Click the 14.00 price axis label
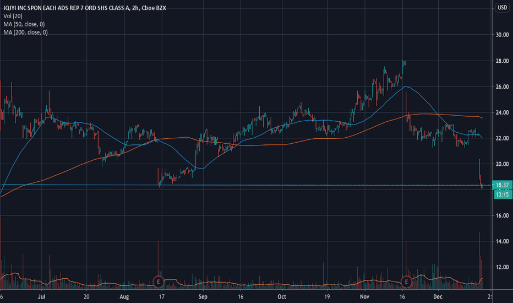The image size is (513, 303). (502, 241)
